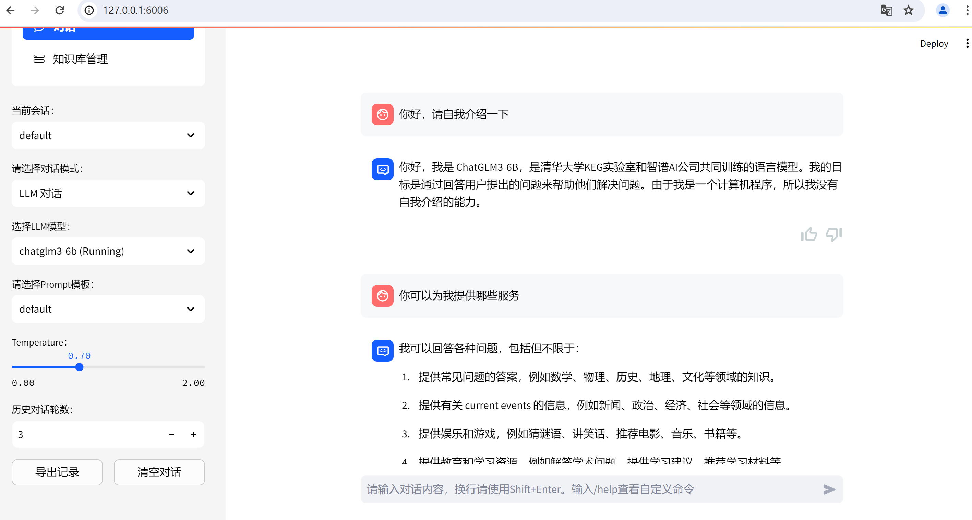Open the Prompt模板 default dropdown

pyautogui.click(x=108, y=309)
